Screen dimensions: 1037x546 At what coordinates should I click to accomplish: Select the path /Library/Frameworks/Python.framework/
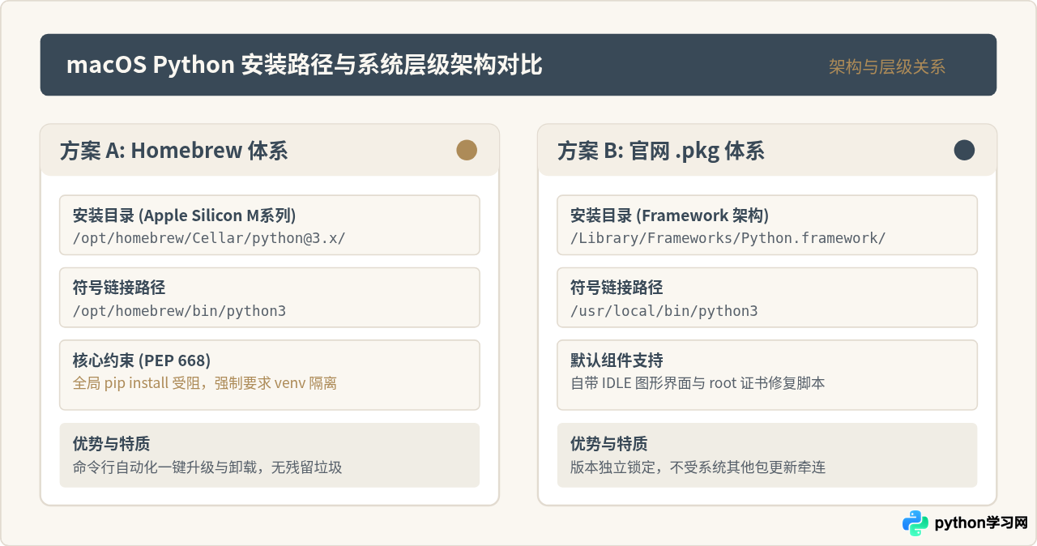(728, 238)
